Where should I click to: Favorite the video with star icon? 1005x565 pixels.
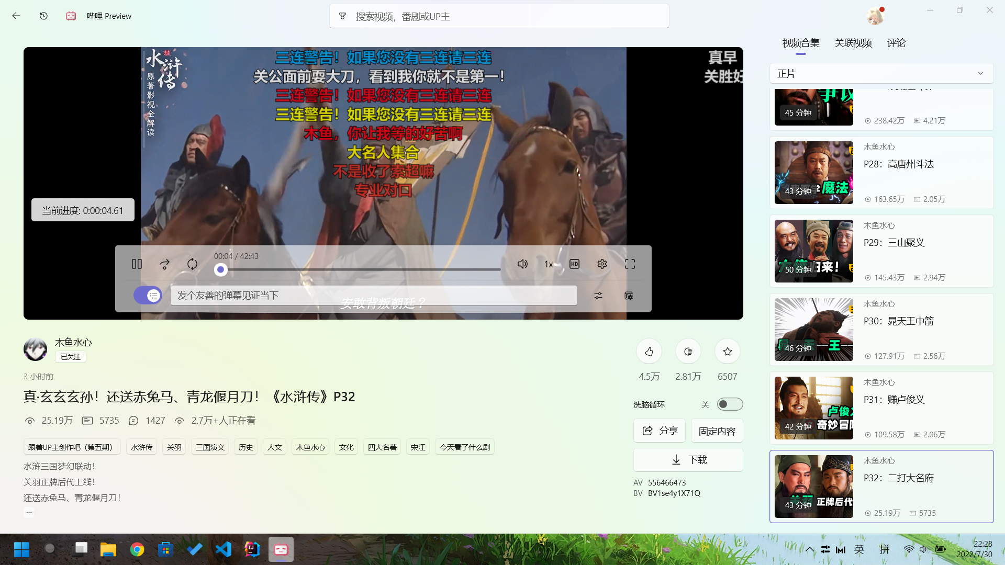pyautogui.click(x=728, y=352)
